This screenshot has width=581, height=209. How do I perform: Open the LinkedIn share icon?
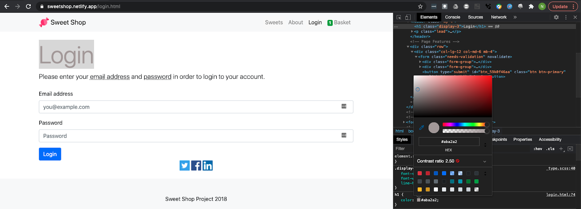208,166
